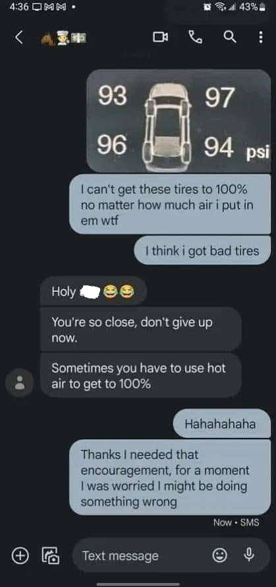Tap the "I can't get these tires" message
The height and width of the screenshot is (587, 276).
point(170,205)
